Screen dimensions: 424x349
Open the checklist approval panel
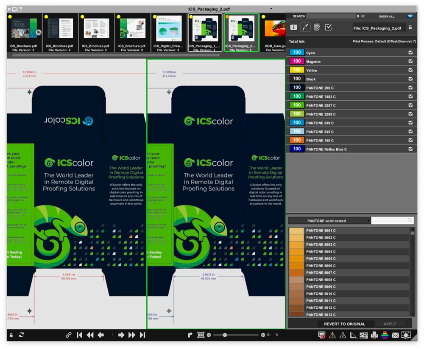pyautogui.click(x=329, y=27)
